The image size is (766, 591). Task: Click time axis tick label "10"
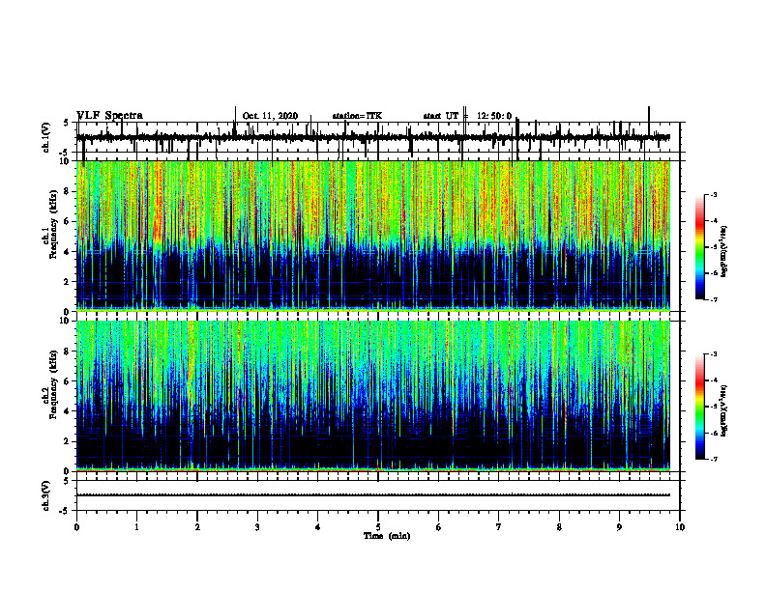[x=680, y=527]
